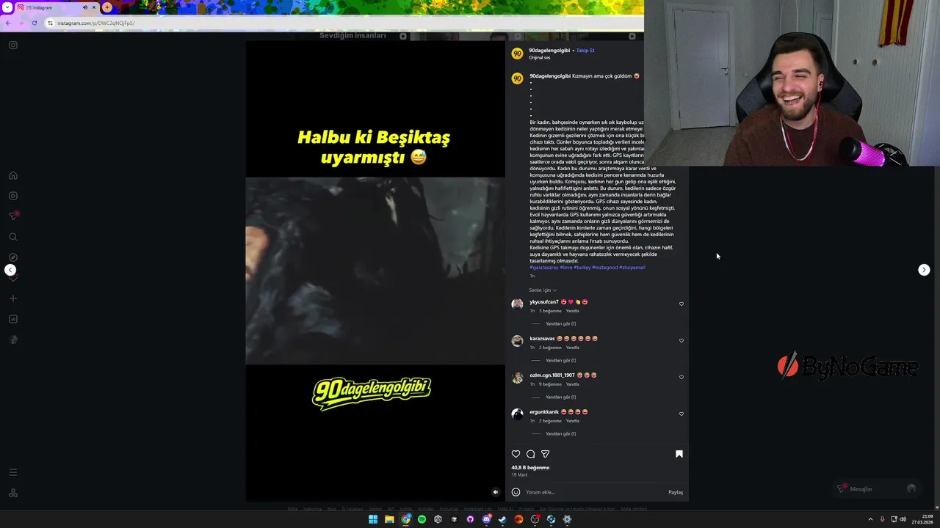Click the #galatasaray hashtag
The width and height of the screenshot is (940, 528).
544,268
